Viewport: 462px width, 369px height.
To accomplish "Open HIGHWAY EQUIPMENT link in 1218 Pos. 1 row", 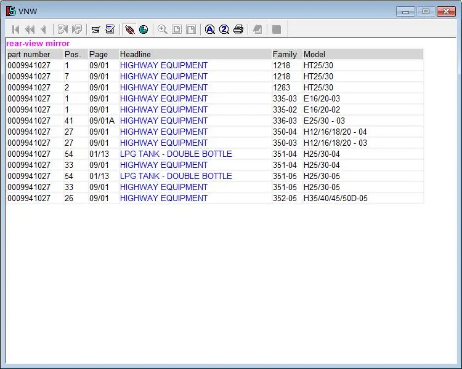I will point(163,65).
